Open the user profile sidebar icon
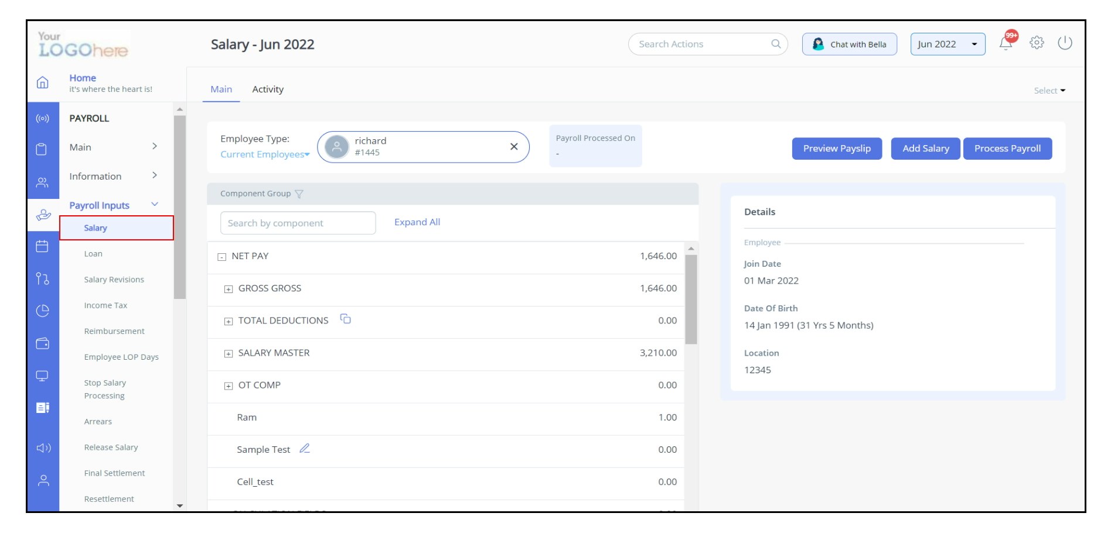This screenshot has width=1111, height=537. [43, 480]
